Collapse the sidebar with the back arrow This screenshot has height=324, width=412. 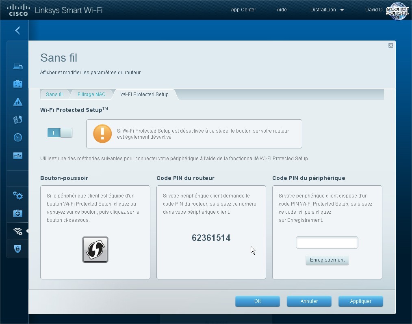[x=17, y=31]
